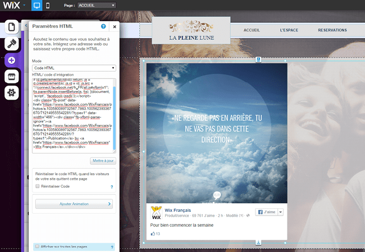The height and width of the screenshot is (252, 365).
Task: Click the L'ESPACE site menu item
Action: (289, 30)
